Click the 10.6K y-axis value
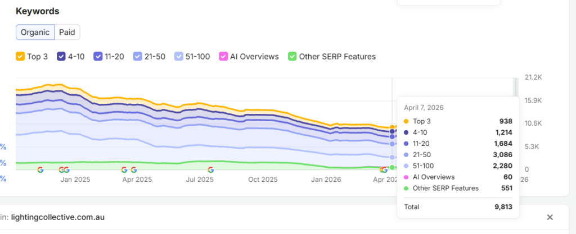Image resolution: width=576 pixels, height=234 pixels. (533, 123)
